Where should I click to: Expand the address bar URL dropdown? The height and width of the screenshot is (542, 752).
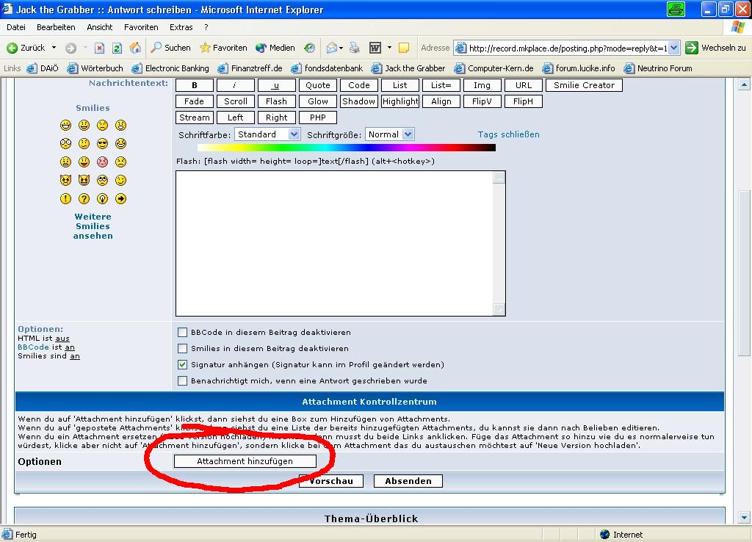pyautogui.click(x=673, y=48)
